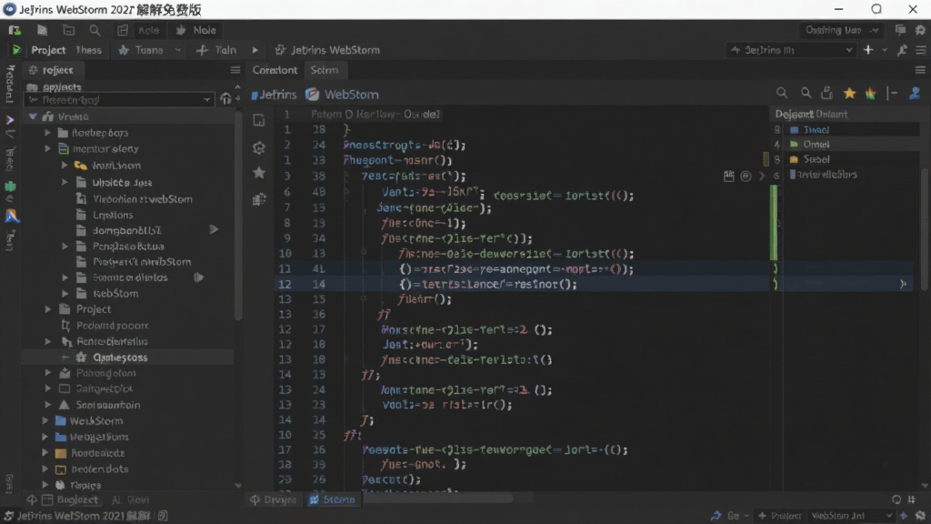
Task: Click the green plugin icon on the left tool strip
Action: click(10, 186)
